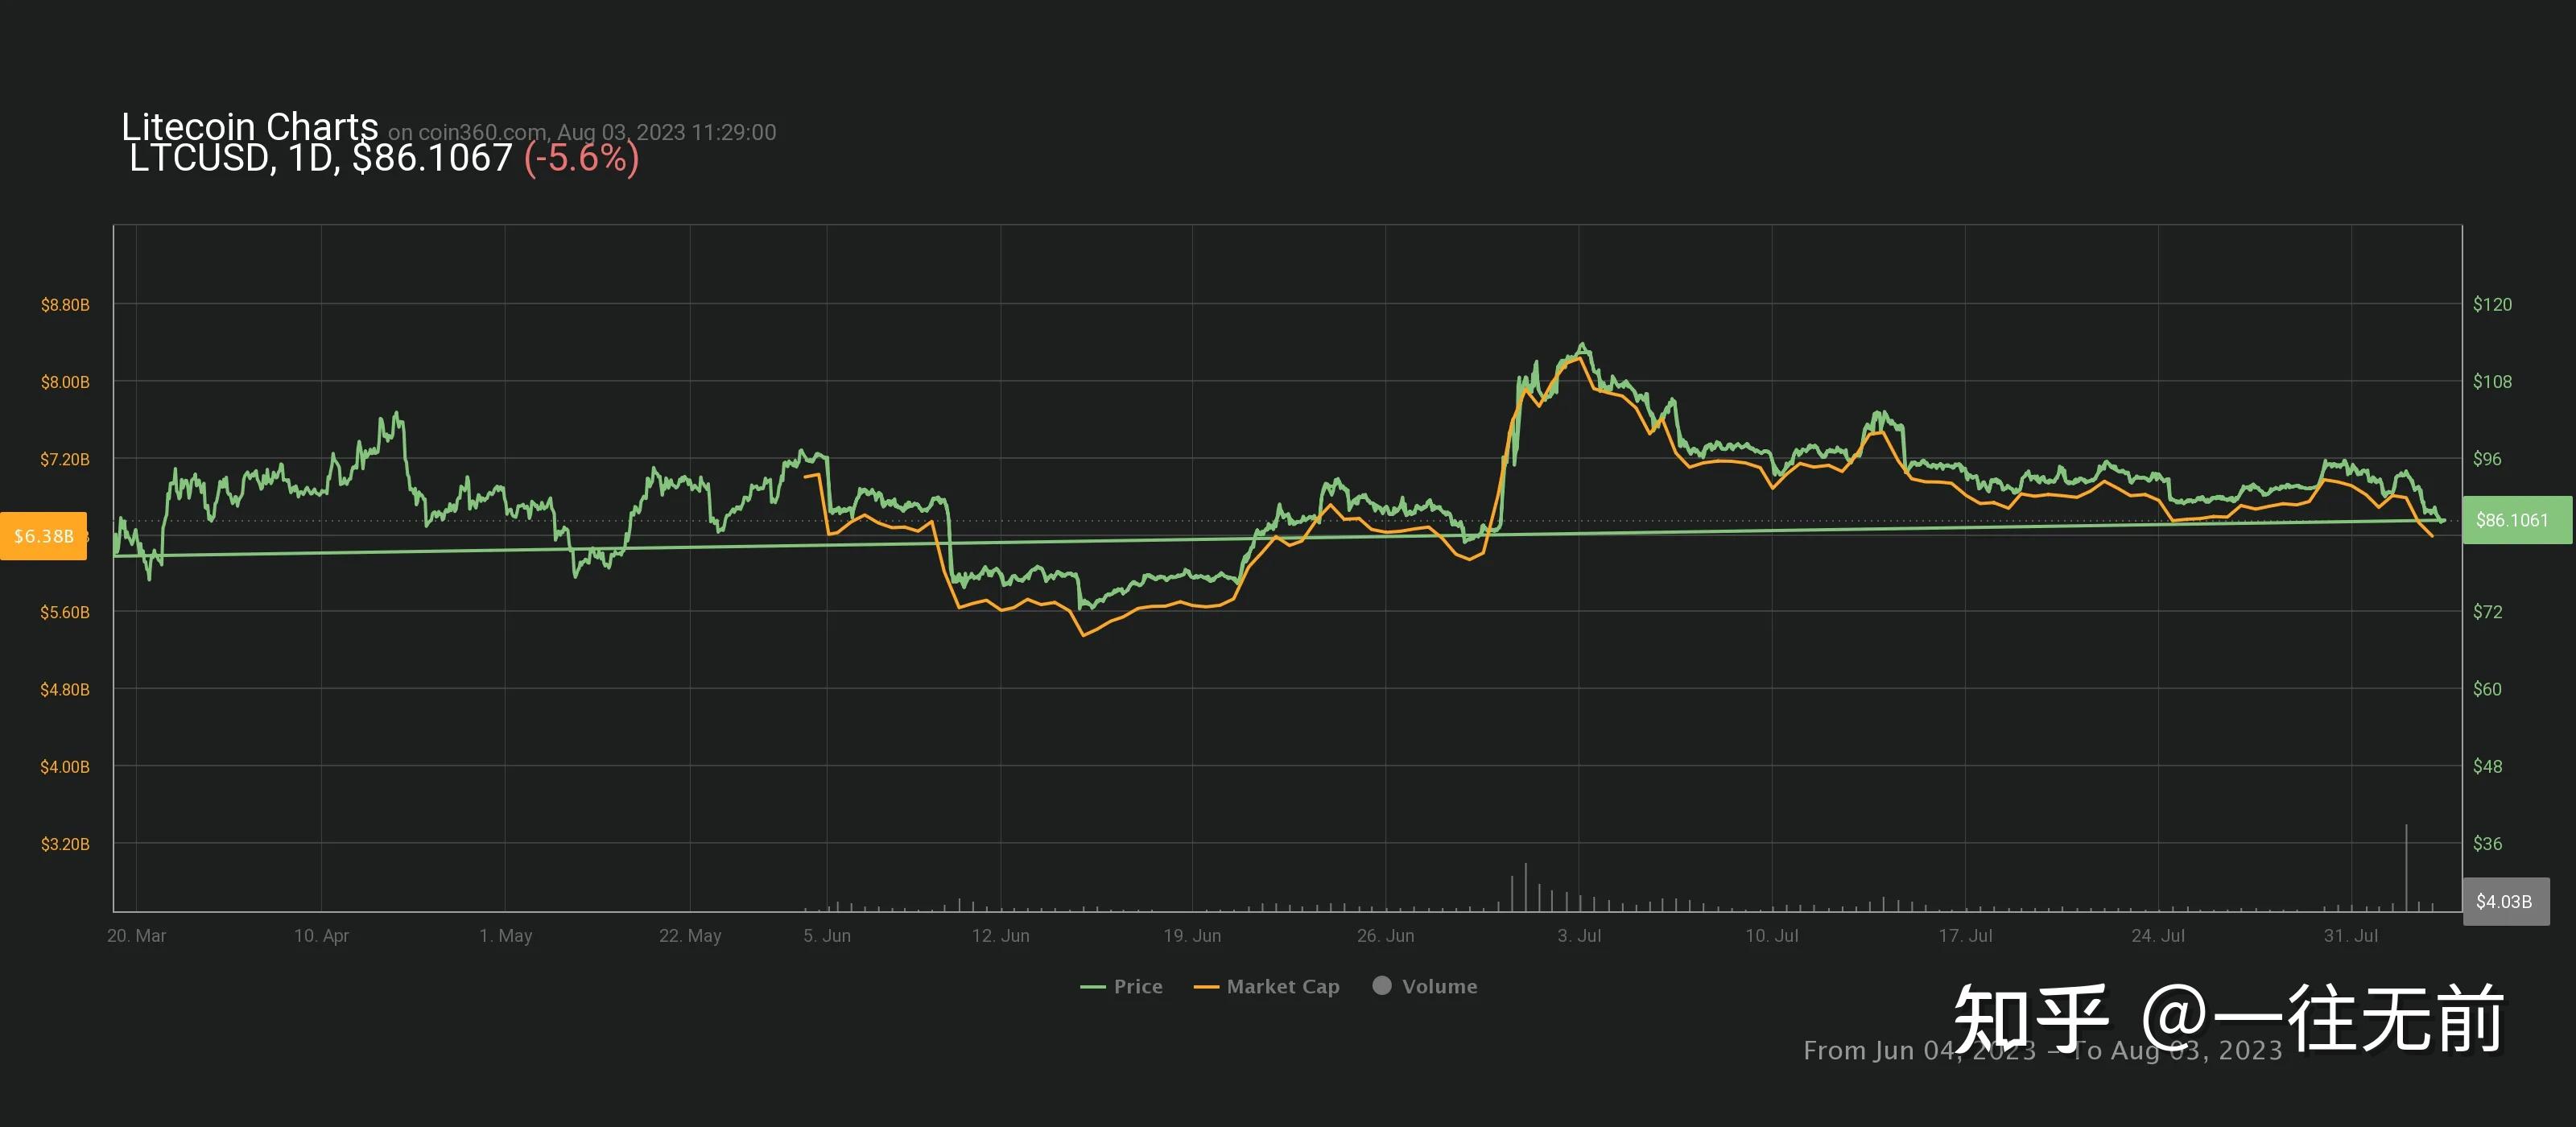Click the coin360.com source text
Screen dimensions: 2576x1127
tap(482, 132)
